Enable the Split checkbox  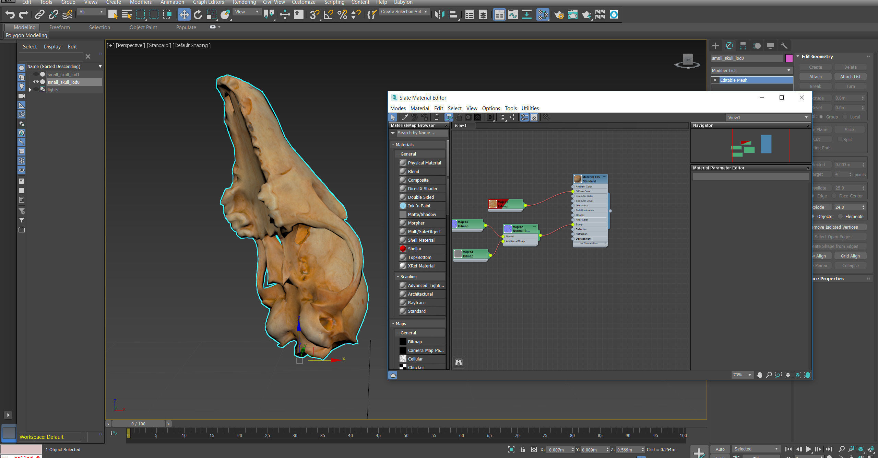click(x=840, y=139)
